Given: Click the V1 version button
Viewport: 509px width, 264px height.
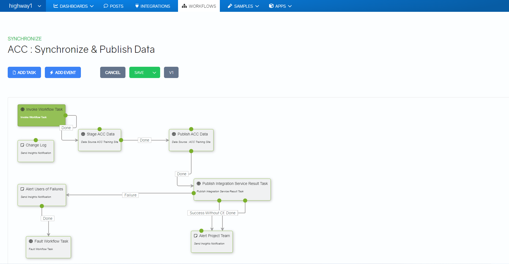Looking at the screenshot, I should [171, 73].
